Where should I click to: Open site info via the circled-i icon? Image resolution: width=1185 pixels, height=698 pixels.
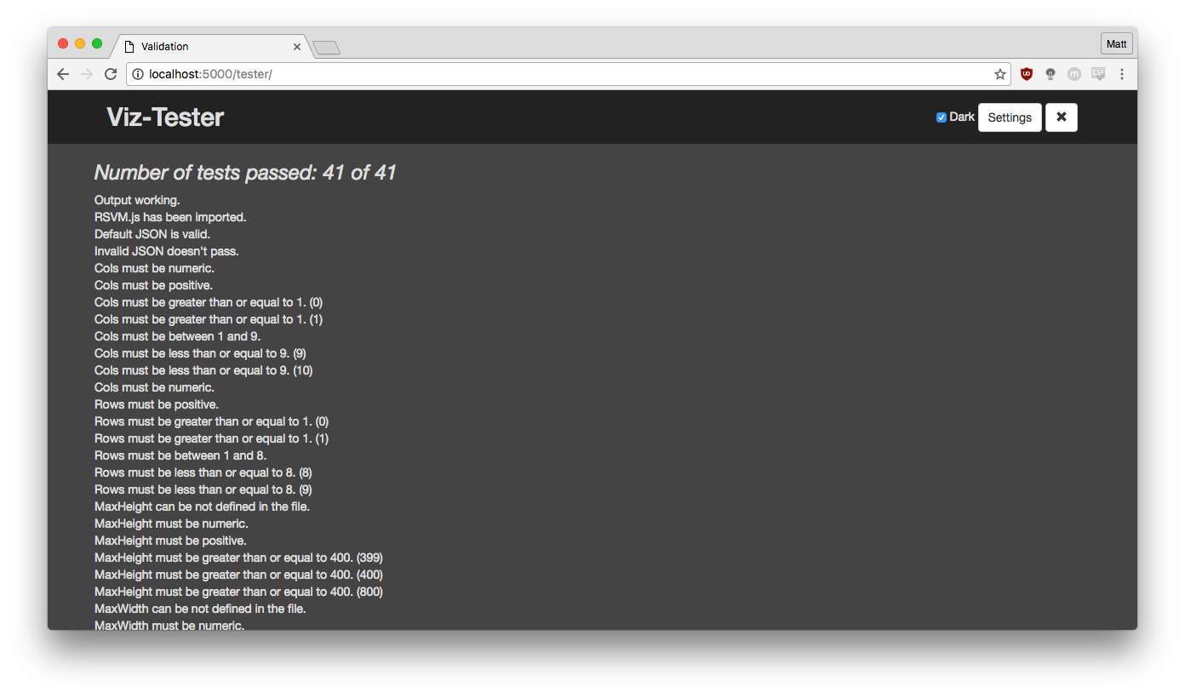point(138,74)
